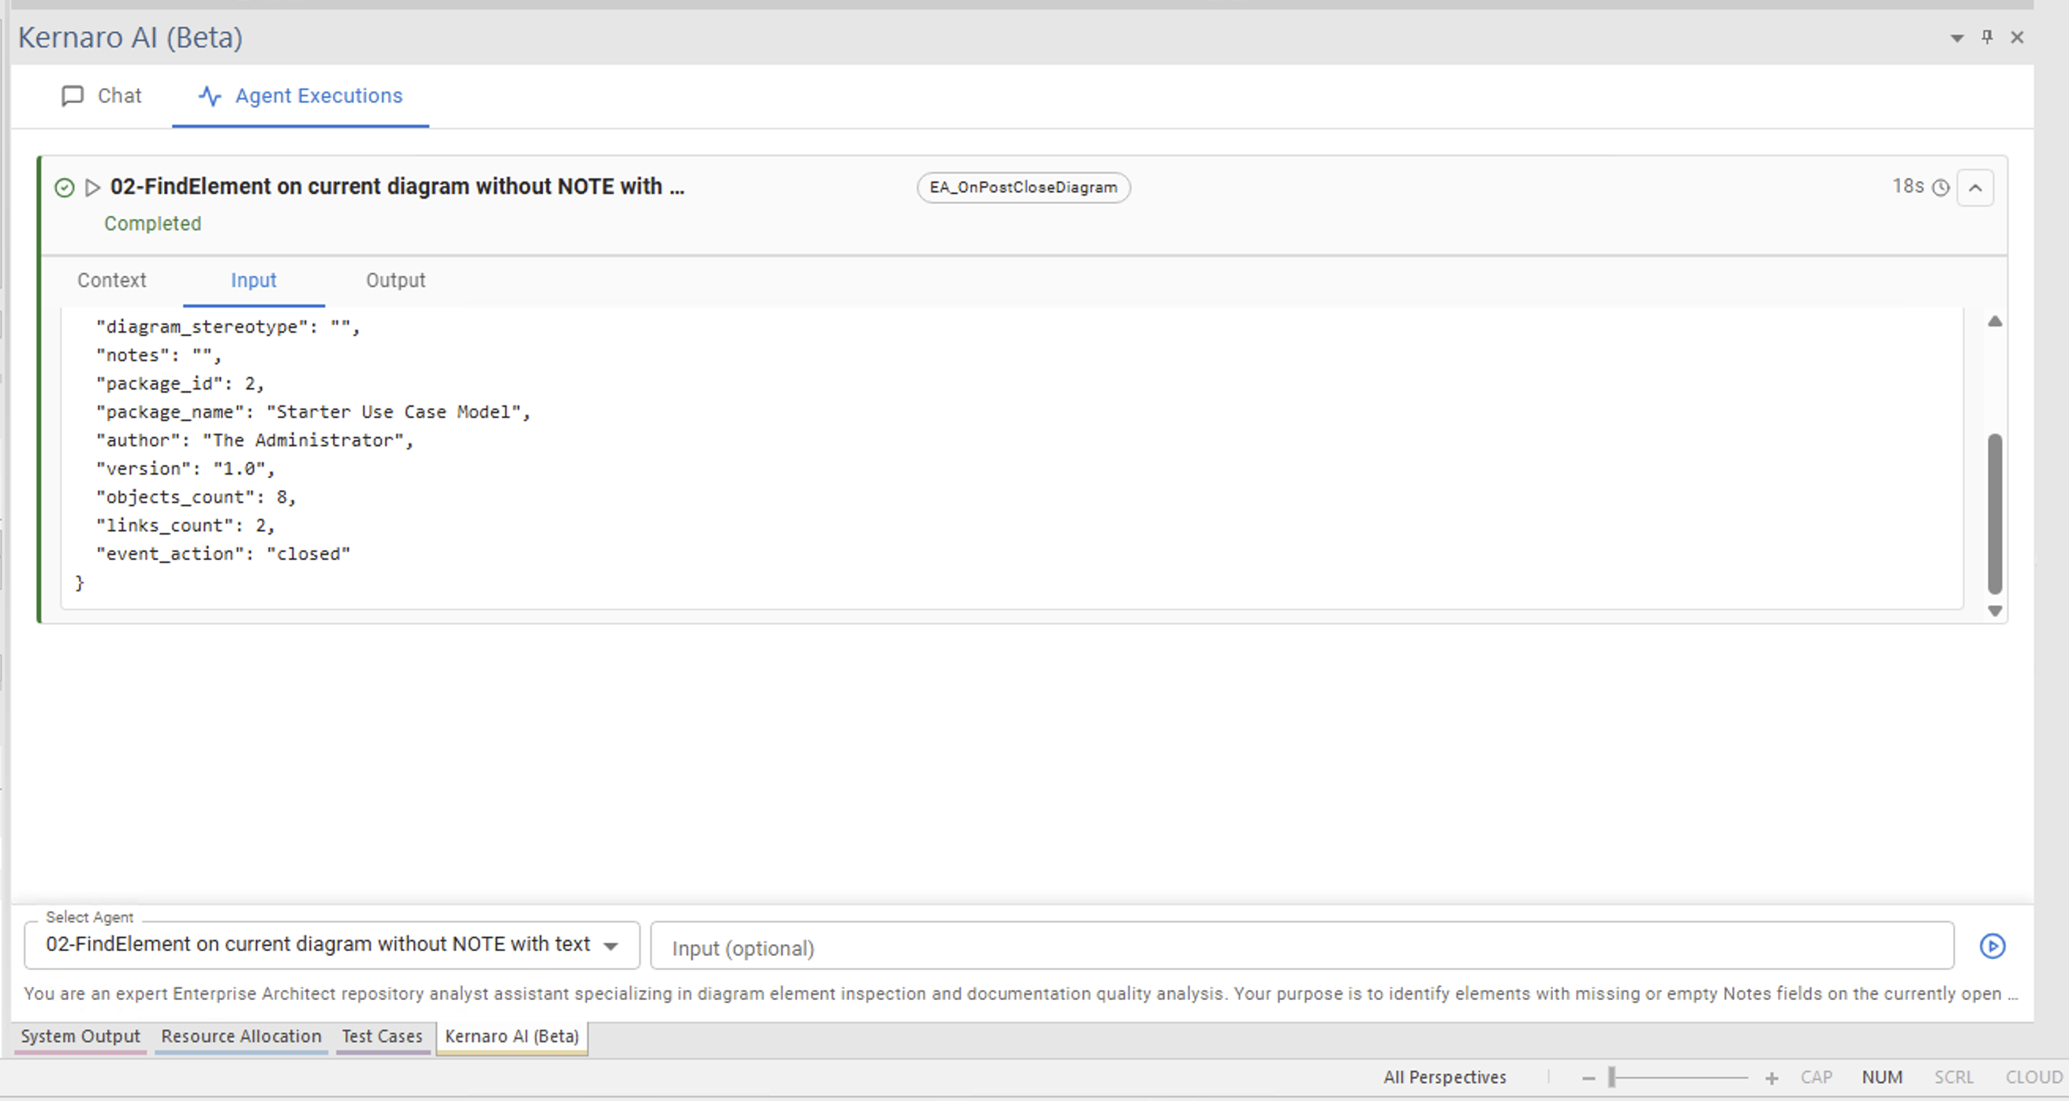
Task: Click the CAP status indicator
Action: (x=1816, y=1077)
